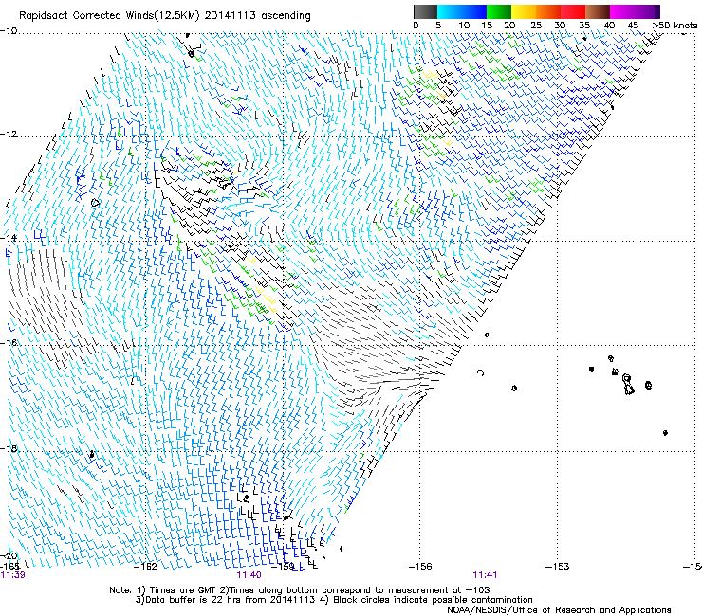
Task: Click the gray 0-5 knots color band
Action: [x=425, y=11]
